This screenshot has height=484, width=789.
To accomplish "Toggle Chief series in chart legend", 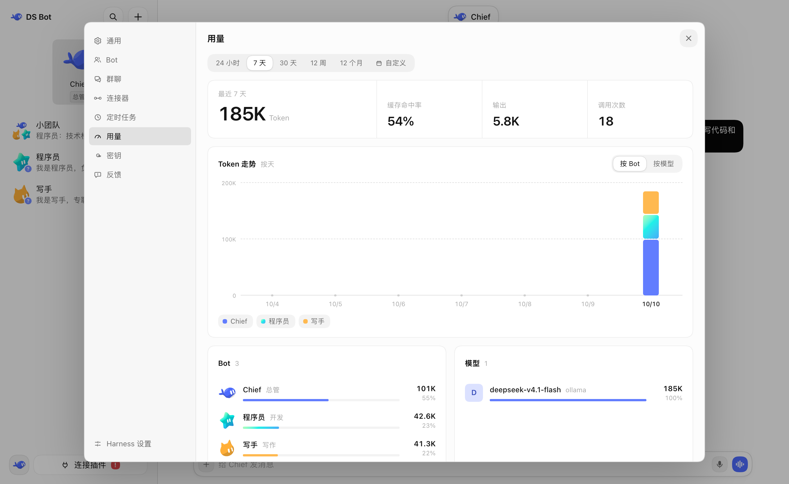I will point(235,321).
